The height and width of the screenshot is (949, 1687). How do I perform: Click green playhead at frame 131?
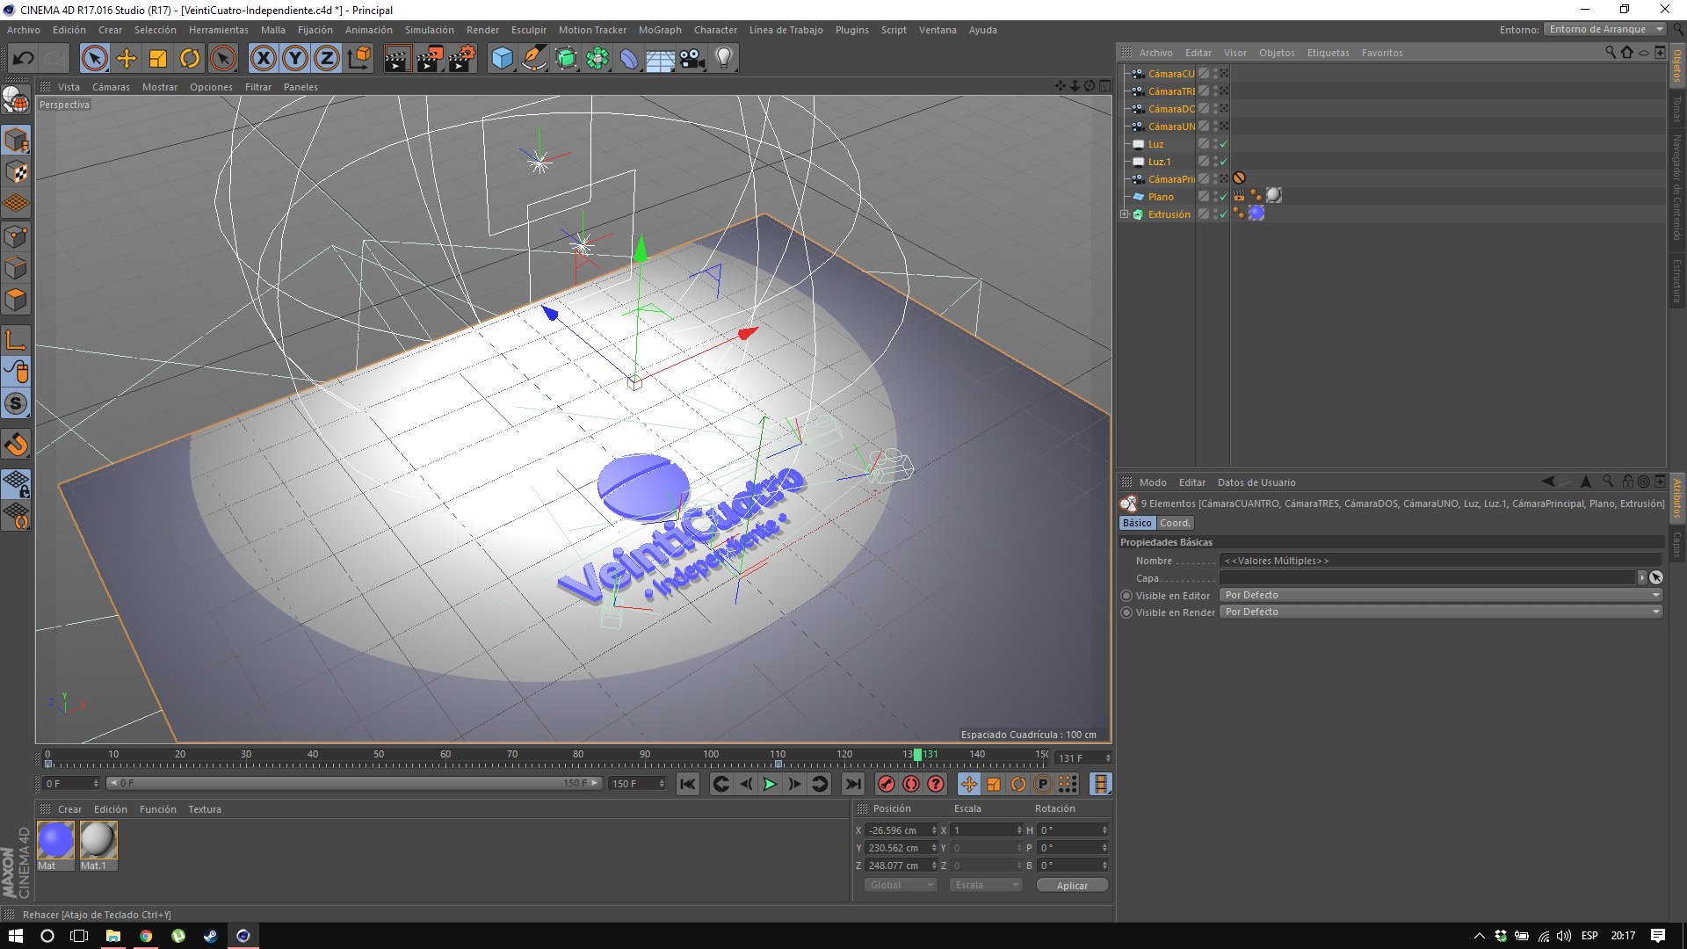pyautogui.click(x=917, y=754)
